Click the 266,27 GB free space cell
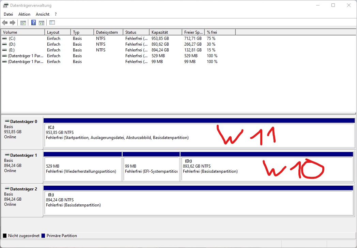Image resolution: width=357 pixels, height=248 pixels. [x=193, y=44]
